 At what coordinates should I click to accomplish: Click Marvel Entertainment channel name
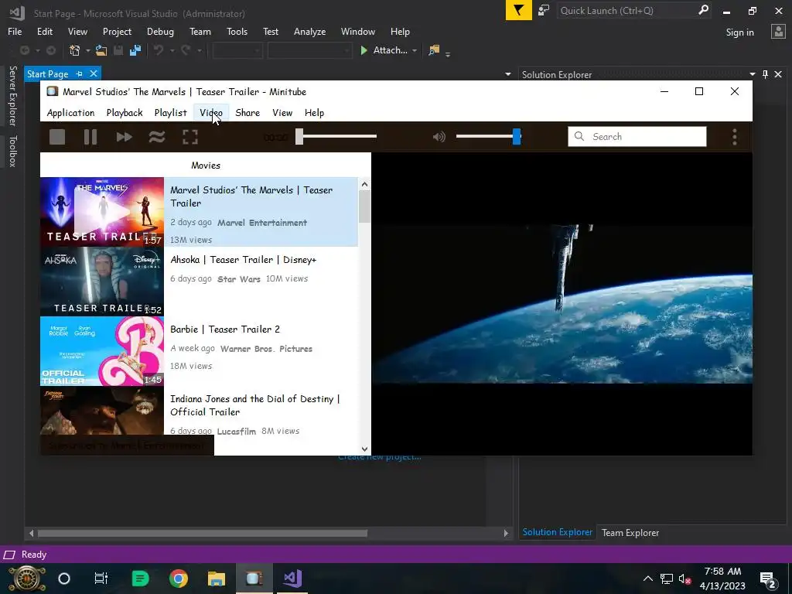point(262,223)
